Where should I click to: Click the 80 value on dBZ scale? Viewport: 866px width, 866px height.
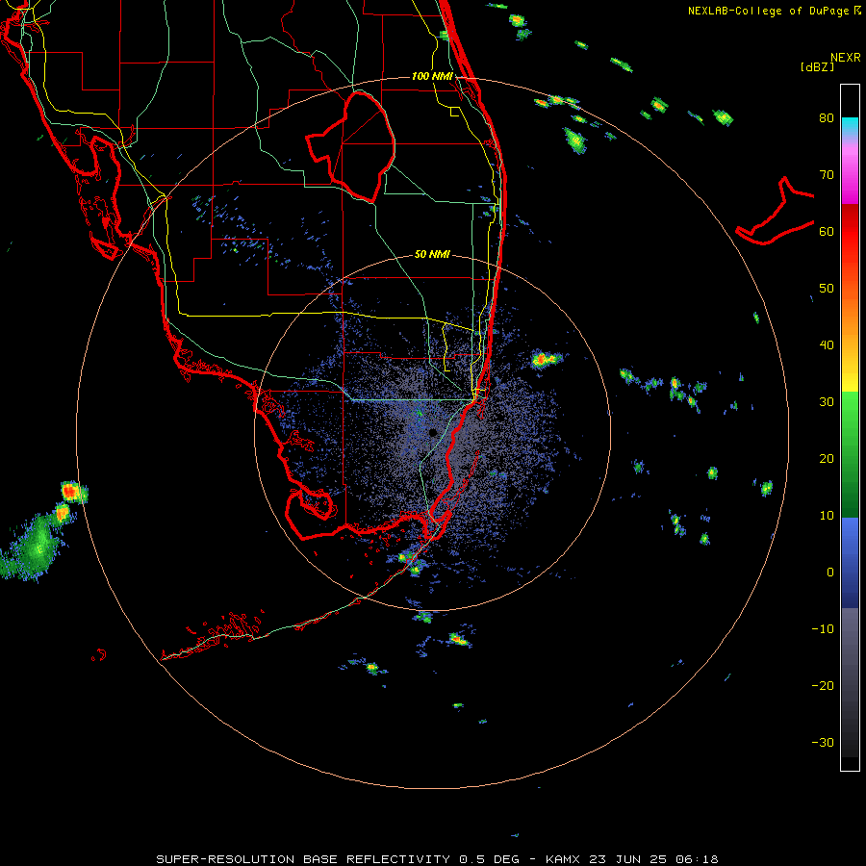[x=827, y=117]
